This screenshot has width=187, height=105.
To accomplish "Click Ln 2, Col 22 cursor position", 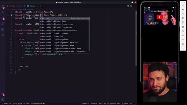I will [86, 104].
